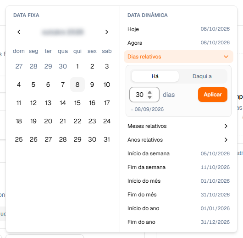Expand Anos relativos option

pos(178,140)
